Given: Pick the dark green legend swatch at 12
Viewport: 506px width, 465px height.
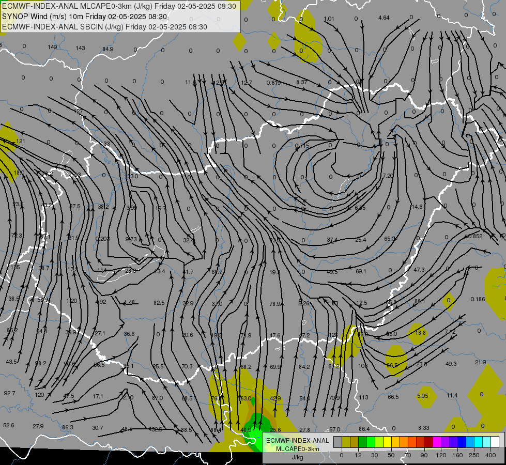Looking at the screenshot, I should [362, 442].
